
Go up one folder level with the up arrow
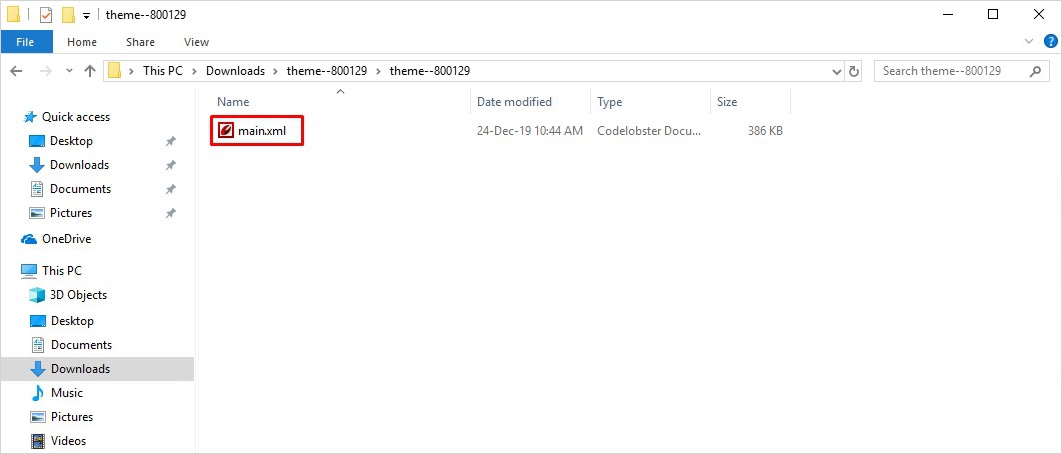90,71
